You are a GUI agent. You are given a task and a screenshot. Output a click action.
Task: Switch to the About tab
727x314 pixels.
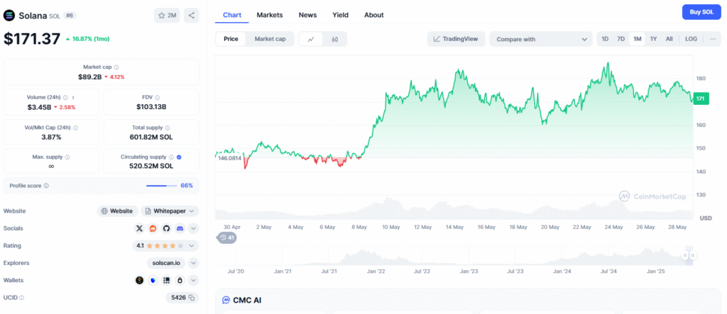coord(373,15)
